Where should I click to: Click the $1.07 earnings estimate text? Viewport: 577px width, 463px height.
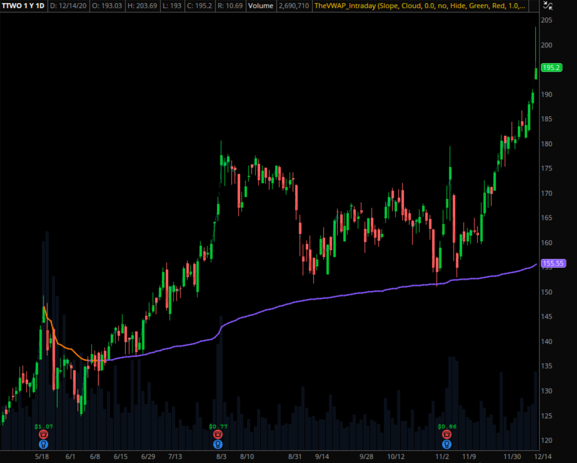pyautogui.click(x=43, y=426)
